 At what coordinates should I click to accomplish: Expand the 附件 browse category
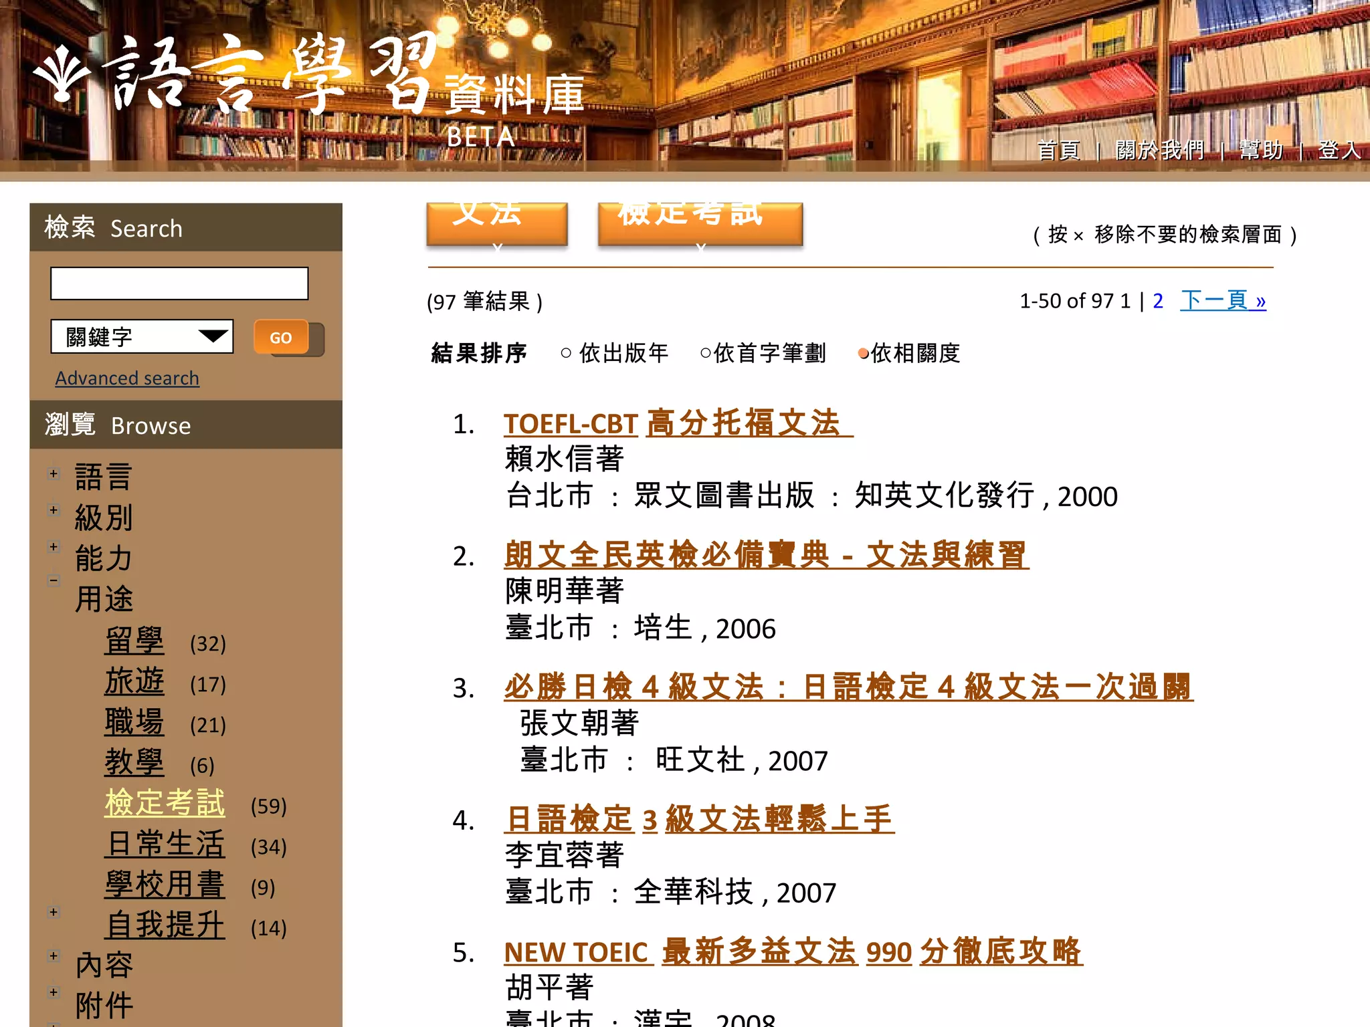(x=54, y=992)
